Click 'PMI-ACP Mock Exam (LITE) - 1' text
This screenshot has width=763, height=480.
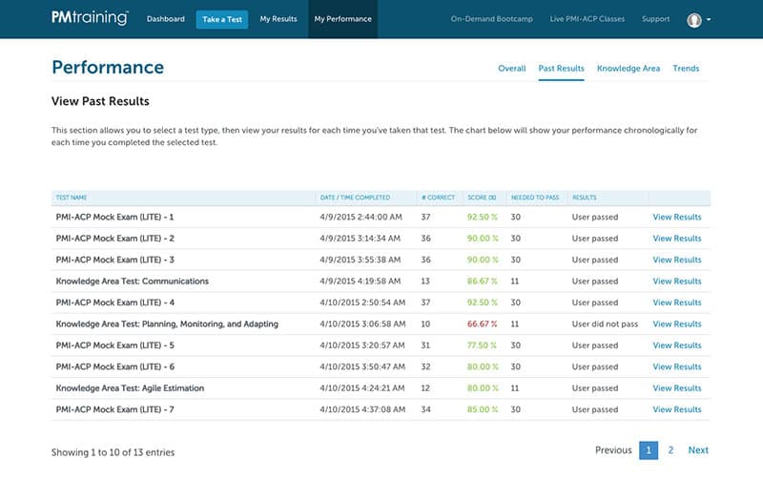(x=114, y=218)
